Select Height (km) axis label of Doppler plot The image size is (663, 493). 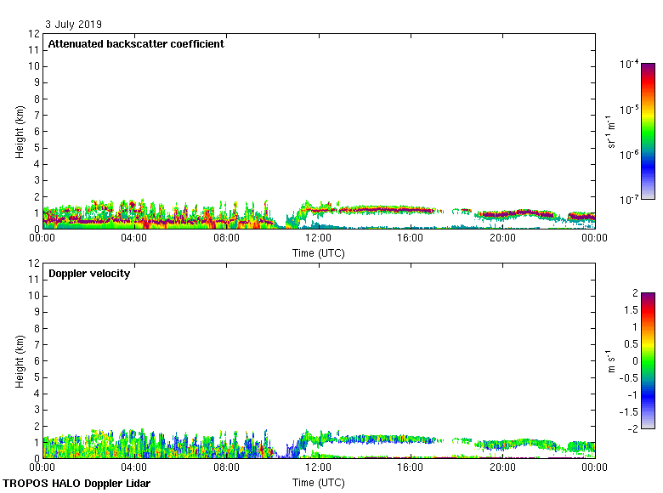click(19, 361)
